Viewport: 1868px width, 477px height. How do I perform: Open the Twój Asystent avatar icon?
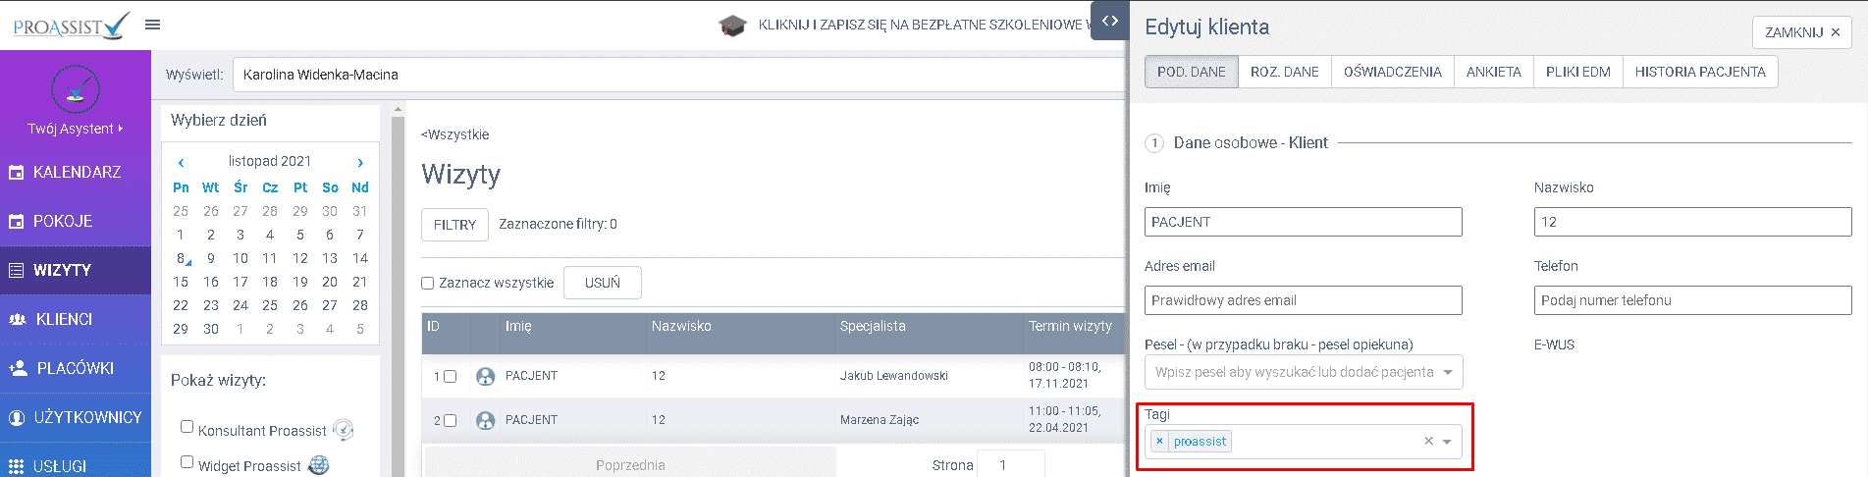[76, 89]
